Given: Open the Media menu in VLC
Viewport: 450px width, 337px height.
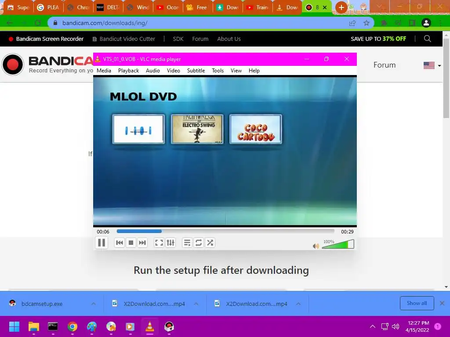Looking at the screenshot, I should tap(104, 71).
